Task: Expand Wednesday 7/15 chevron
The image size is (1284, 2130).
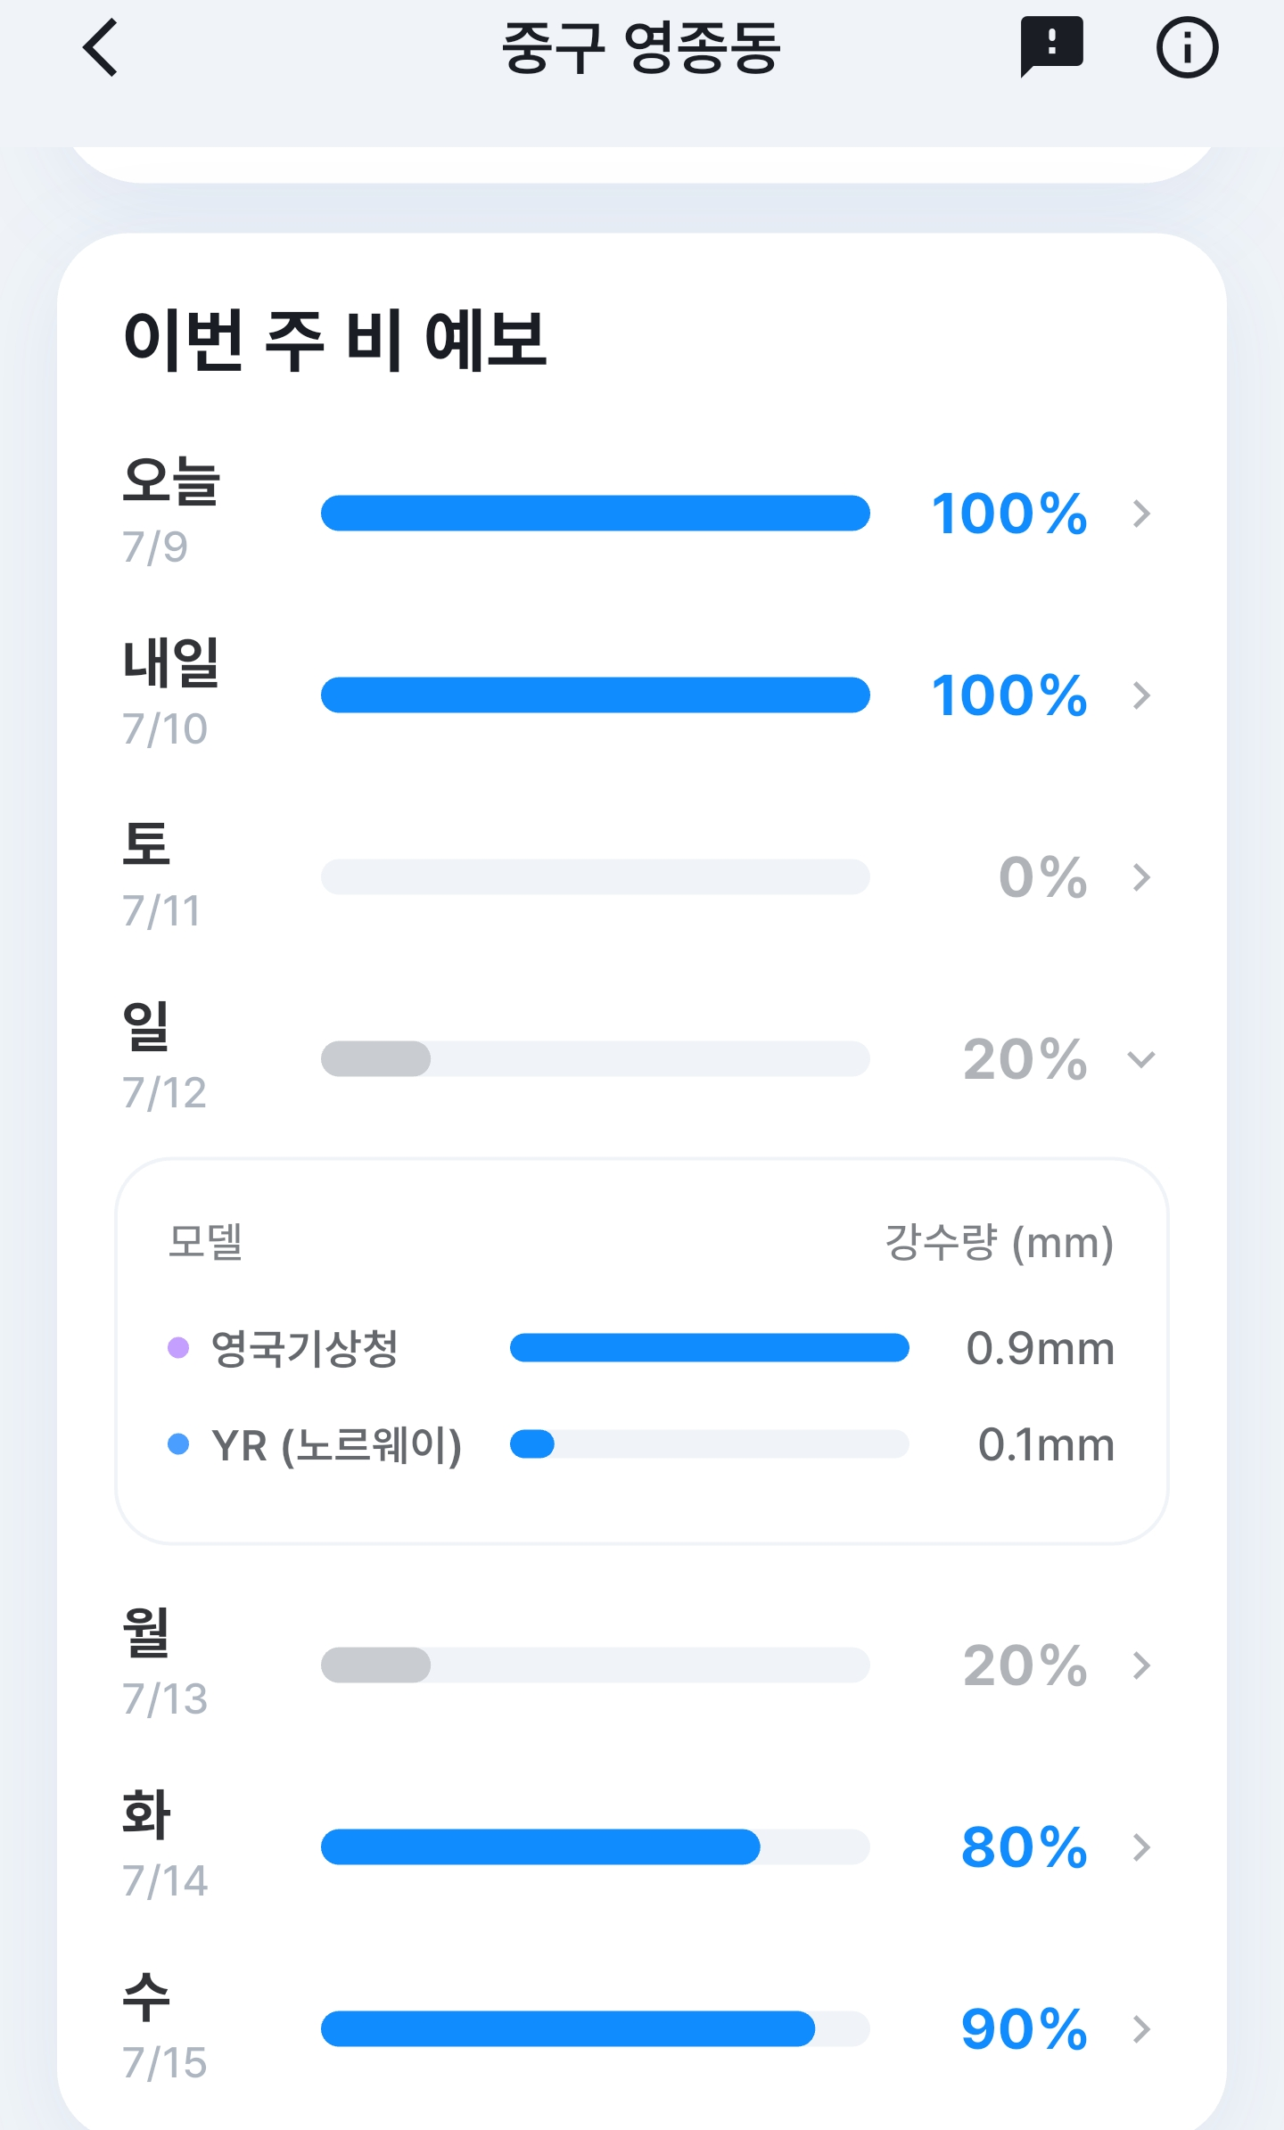Action: coord(1141,2029)
